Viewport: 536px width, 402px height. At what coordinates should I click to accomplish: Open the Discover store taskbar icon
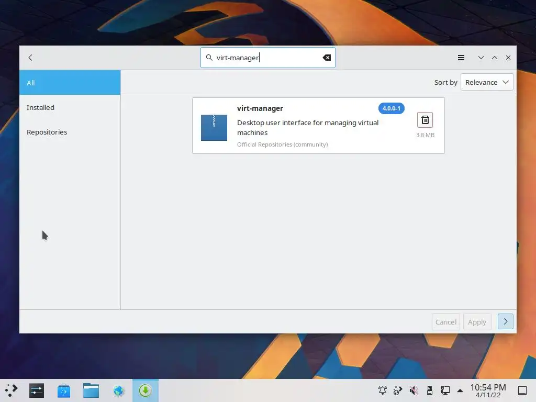point(64,390)
